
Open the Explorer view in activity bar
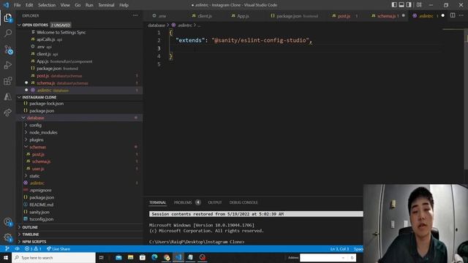coord(8,18)
